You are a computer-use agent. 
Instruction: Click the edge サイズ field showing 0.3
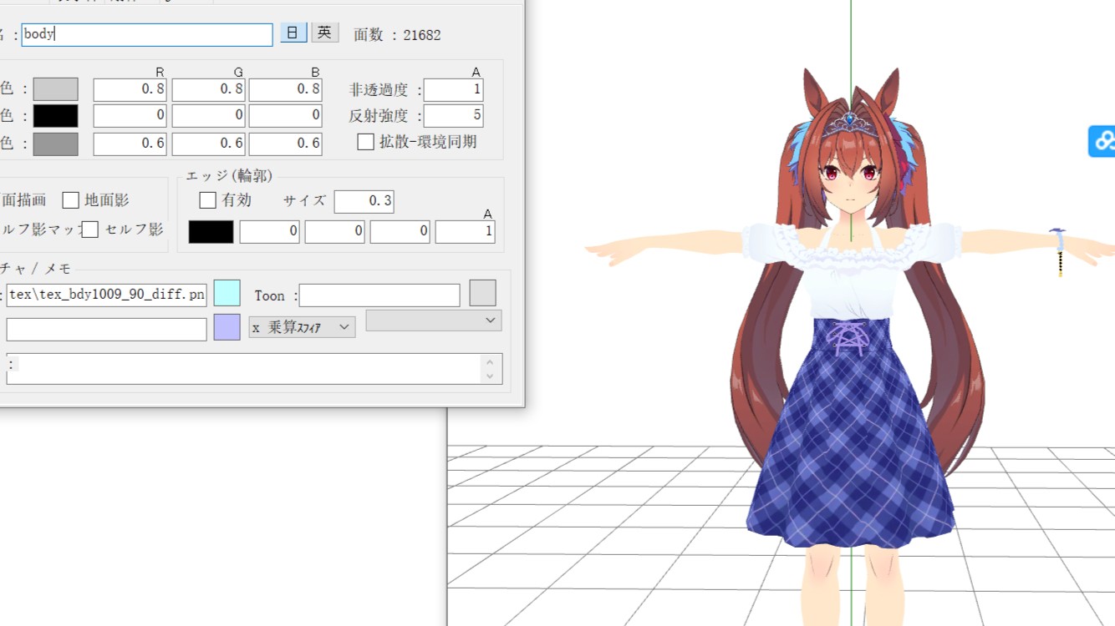pos(364,201)
